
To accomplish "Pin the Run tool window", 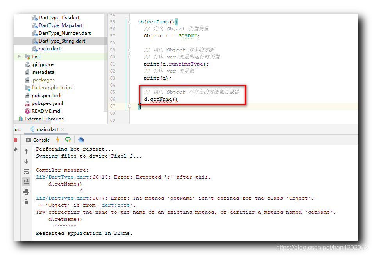I will click(15, 149).
